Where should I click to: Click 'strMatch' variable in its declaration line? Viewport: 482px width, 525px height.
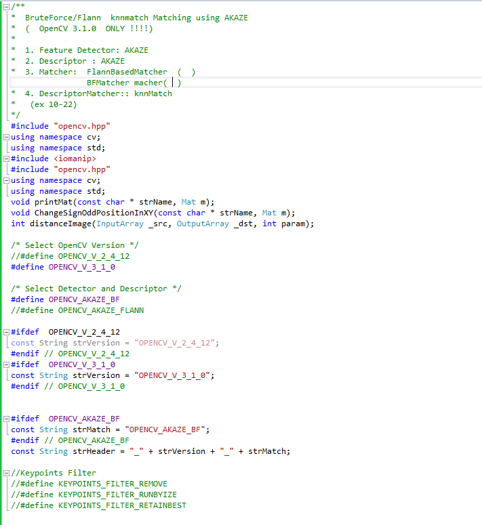(92, 429)
